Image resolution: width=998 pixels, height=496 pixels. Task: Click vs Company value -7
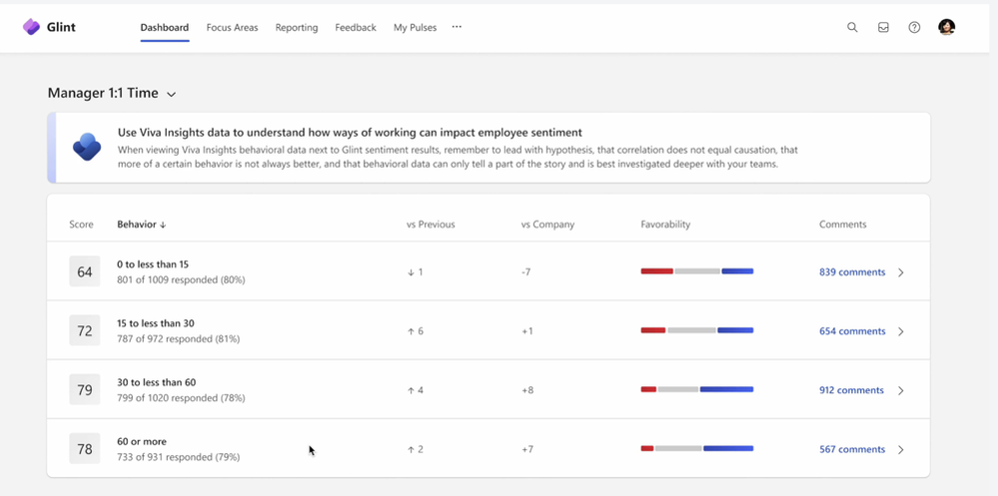click(525, 272)
